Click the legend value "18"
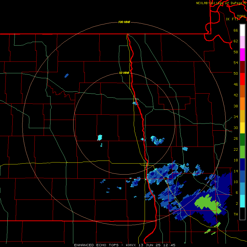 coord(236,160)
